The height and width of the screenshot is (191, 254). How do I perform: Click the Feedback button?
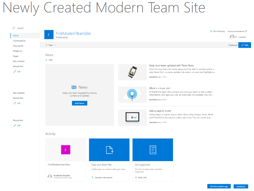(241, 187)
